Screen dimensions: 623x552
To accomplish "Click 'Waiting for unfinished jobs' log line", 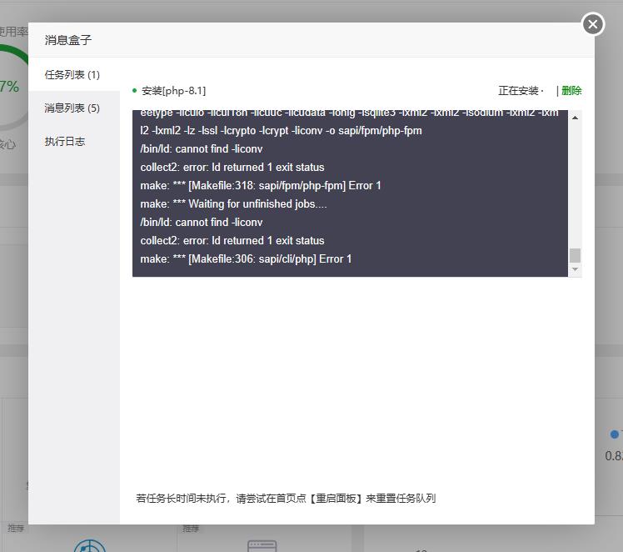I will (233, 203).
